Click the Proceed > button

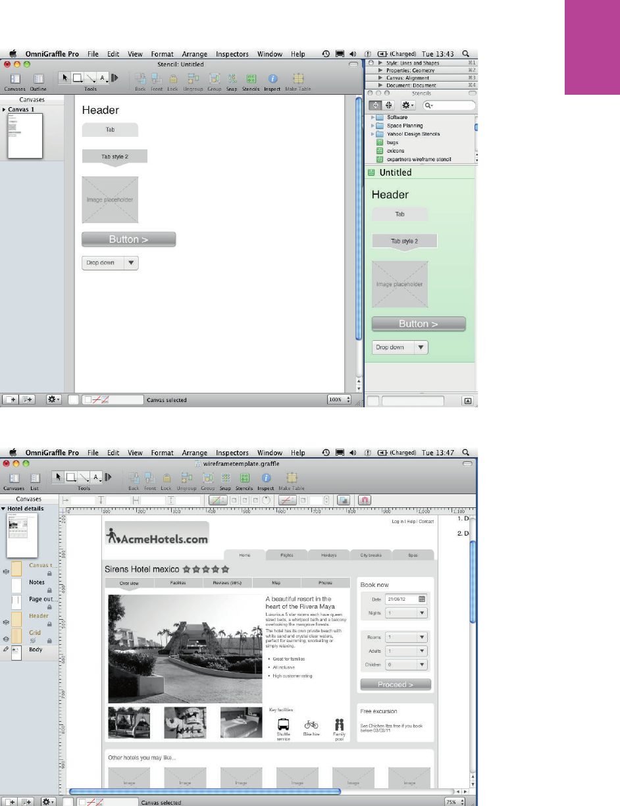[396, 684]
